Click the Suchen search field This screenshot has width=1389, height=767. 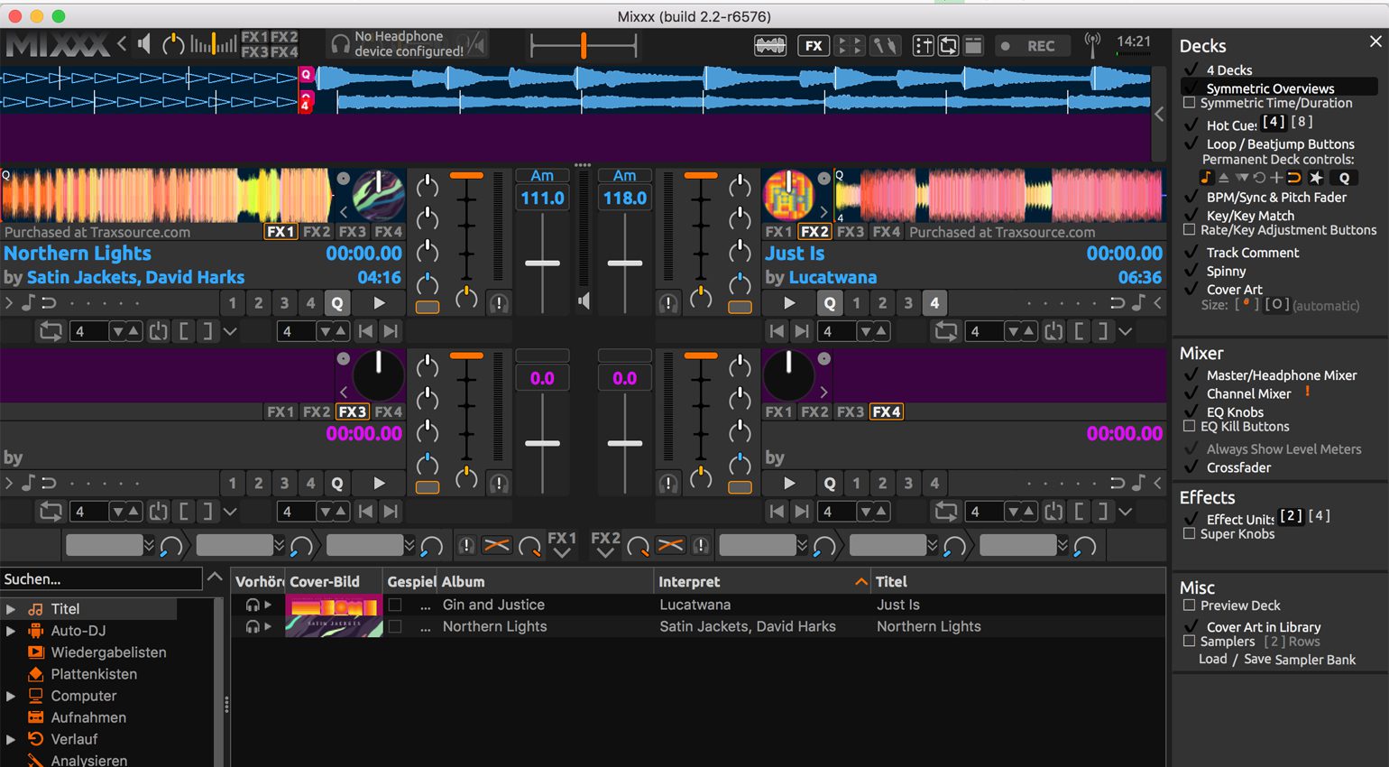pos(101,578)
